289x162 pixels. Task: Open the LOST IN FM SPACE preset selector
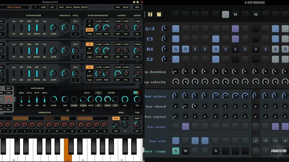pyautogui.click(x=14, y=7)
